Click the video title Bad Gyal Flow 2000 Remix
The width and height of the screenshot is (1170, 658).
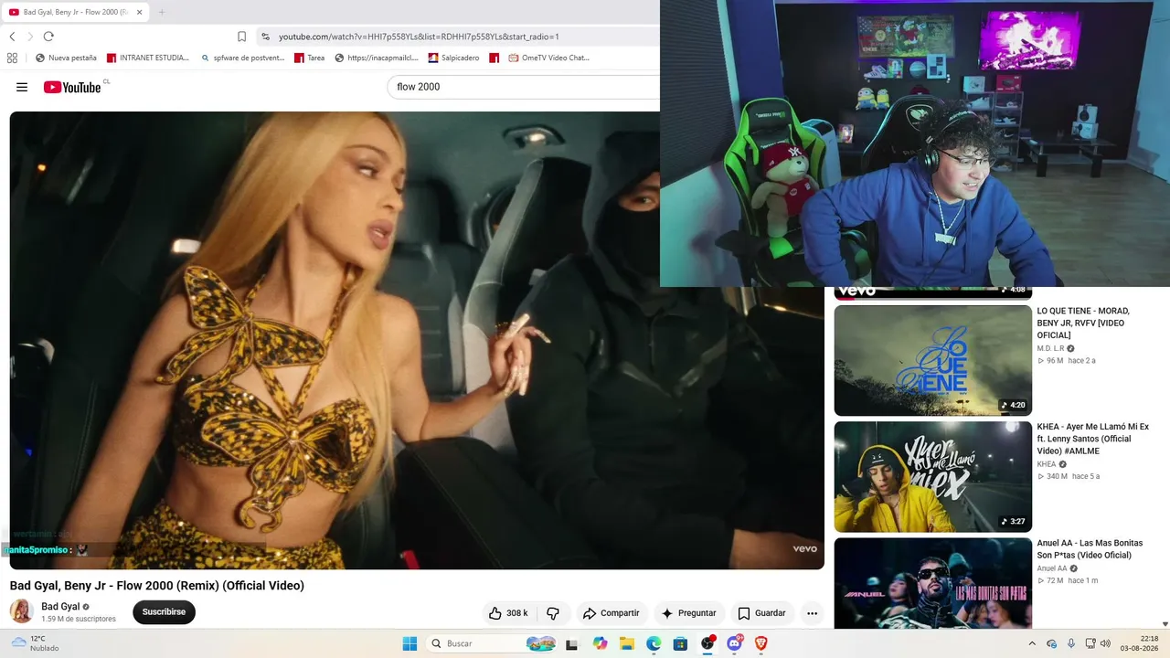click(157, 586)
